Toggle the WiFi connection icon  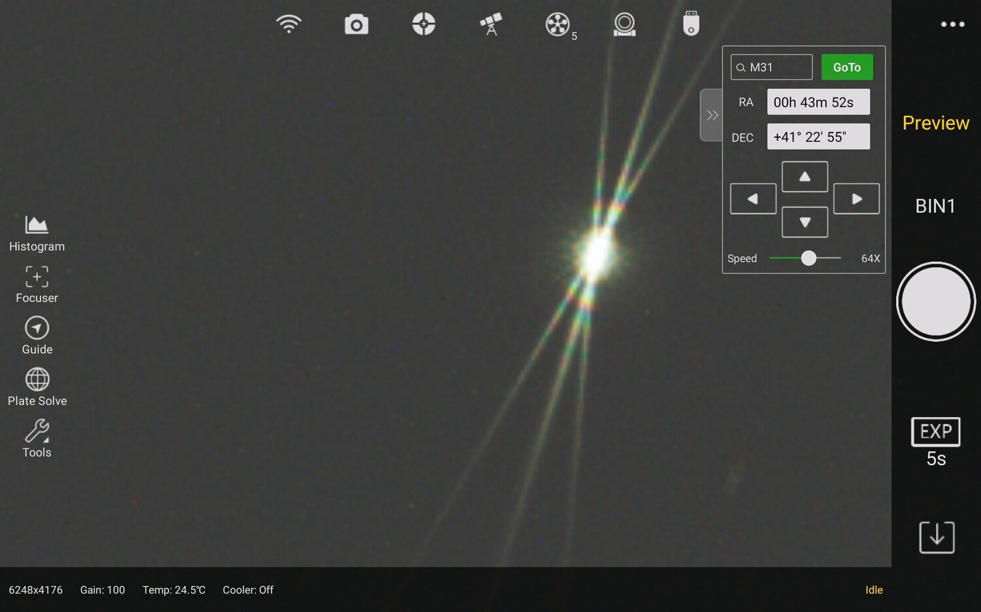point(289,24)
